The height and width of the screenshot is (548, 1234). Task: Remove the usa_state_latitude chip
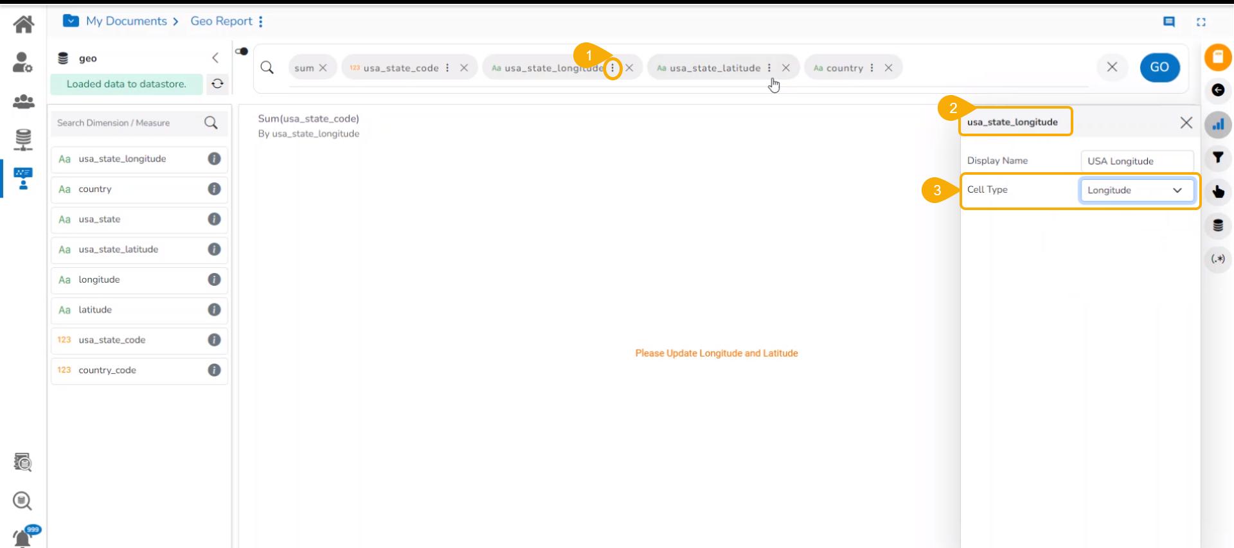click(x=786, y=67)
